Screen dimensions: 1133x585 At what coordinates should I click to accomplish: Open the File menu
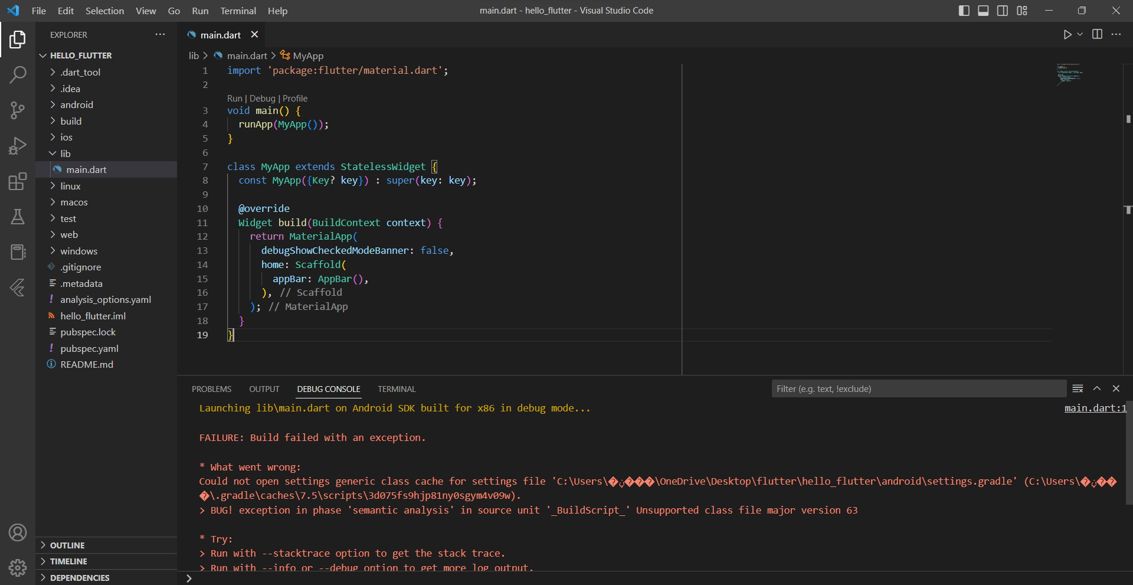pyautogui.click(x=39, y=11)
